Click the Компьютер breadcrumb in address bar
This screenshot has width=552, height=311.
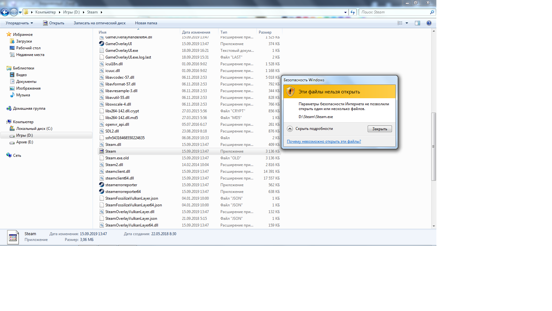[x=45, y=12]
